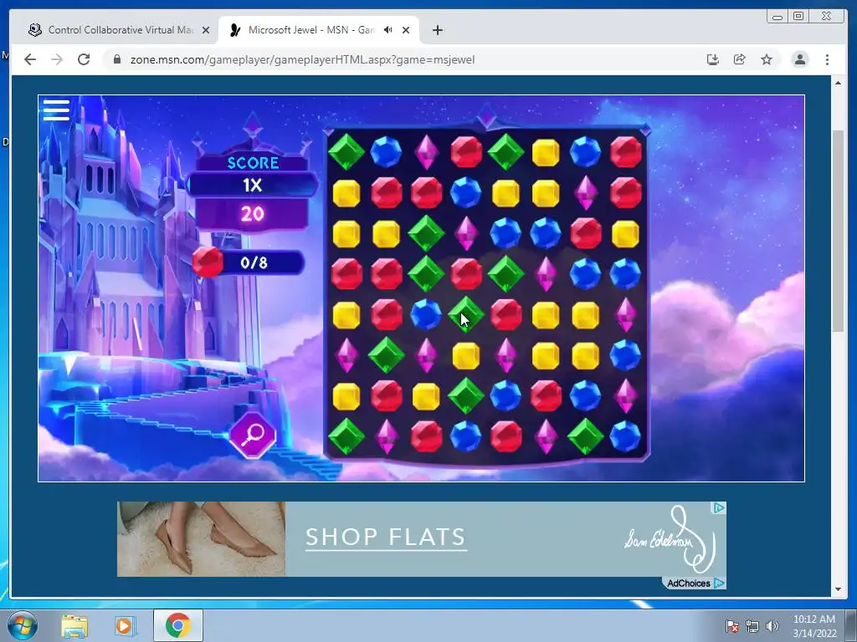Open the game hamburger menu
857x642 pixels.
tap(56, 110)
